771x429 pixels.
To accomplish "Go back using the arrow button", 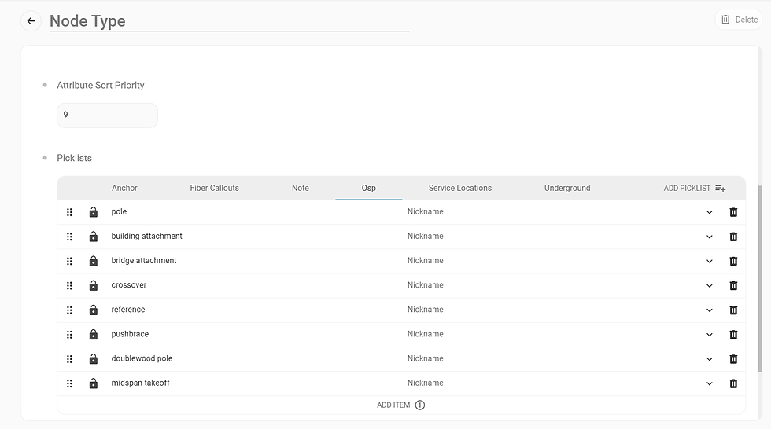I will [x=31, y=21].
